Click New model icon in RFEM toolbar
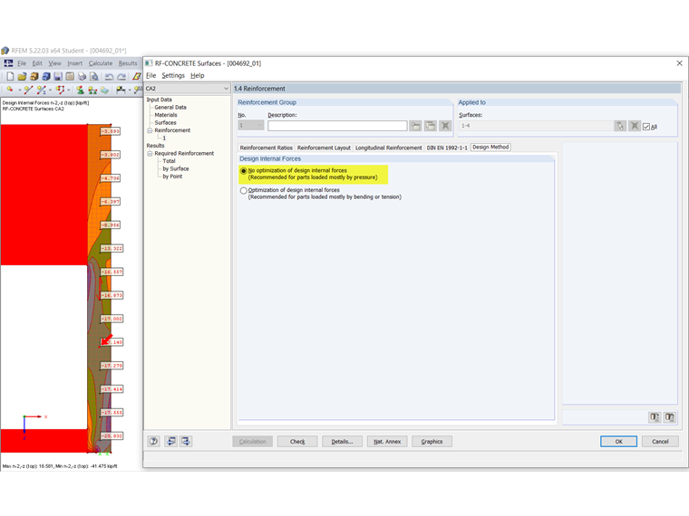Screen dimensions: 689x516 point(10,76)
